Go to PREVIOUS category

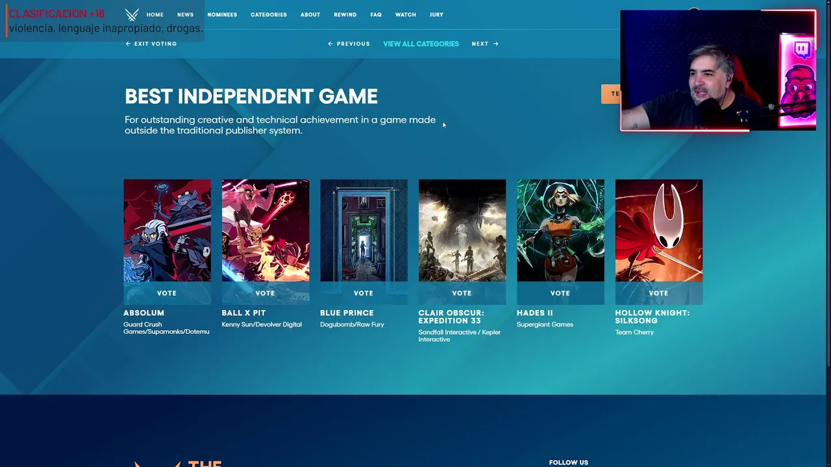(x=349, y=43)
